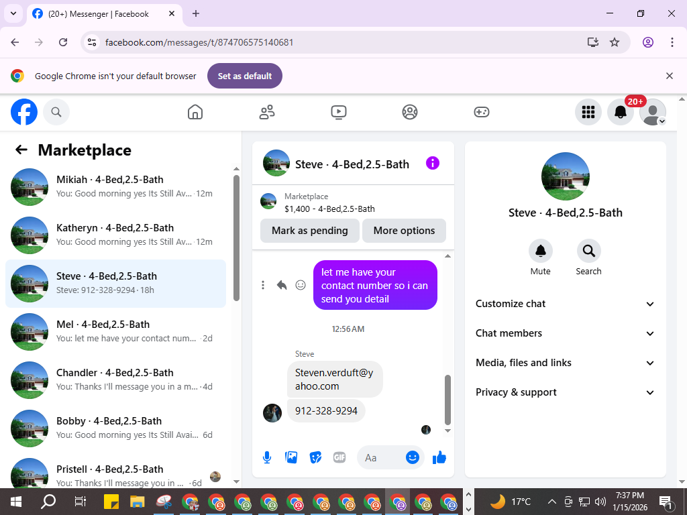Bookmark page with star icon

point(615,42)
